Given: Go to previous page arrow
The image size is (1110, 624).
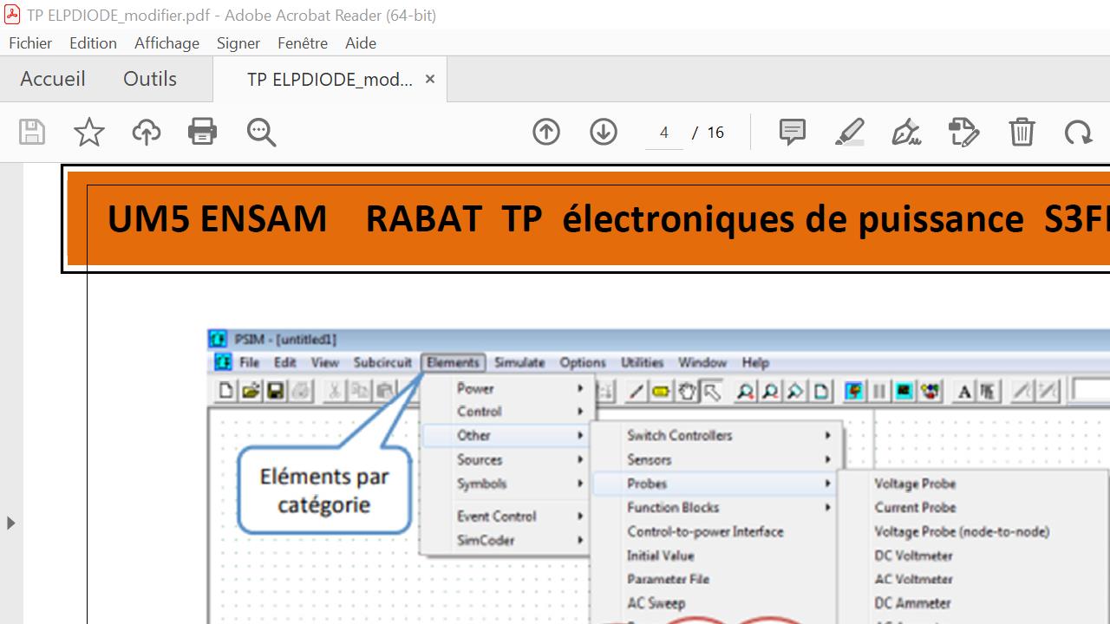Looking at the screenshot, I should tap(546, 132).
